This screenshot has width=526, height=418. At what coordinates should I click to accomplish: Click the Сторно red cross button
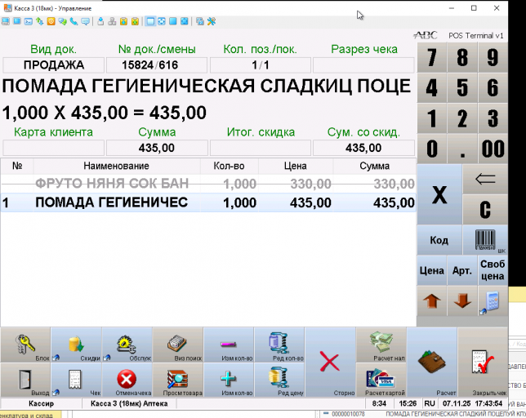(x=331, y=362)
